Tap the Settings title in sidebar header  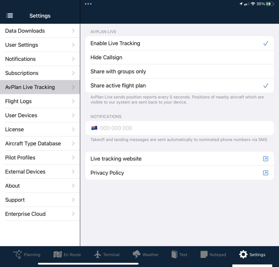point(40,16)
